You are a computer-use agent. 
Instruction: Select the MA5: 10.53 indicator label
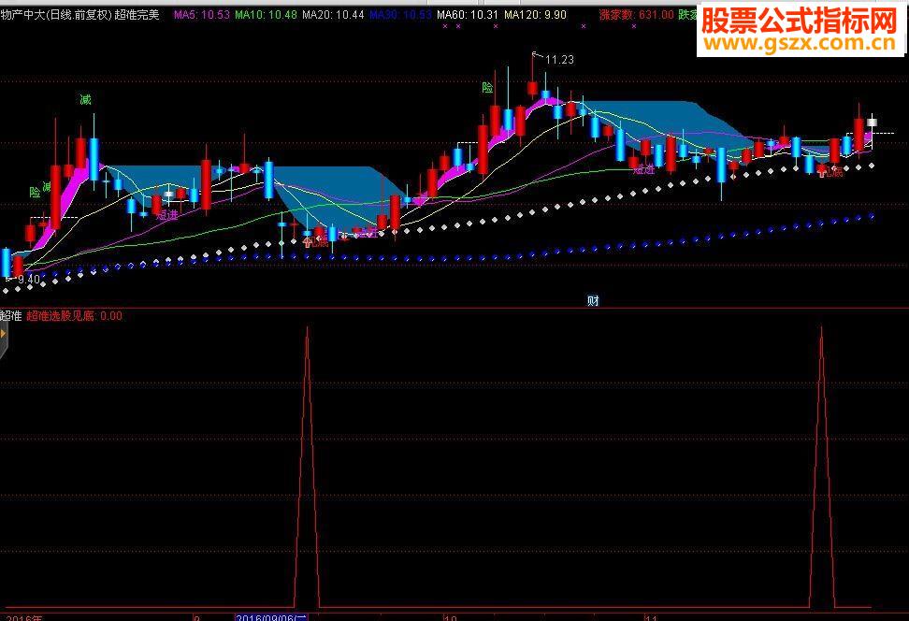pos(202,14)
